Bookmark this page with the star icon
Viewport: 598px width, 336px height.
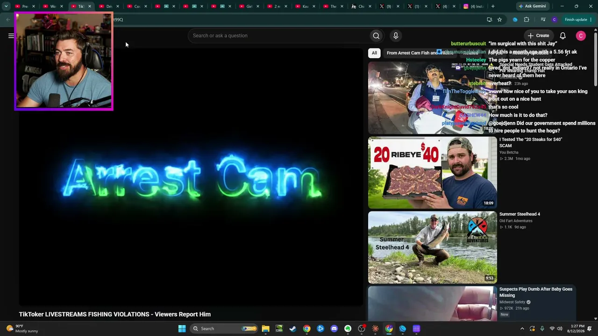(x=499, y=20)
